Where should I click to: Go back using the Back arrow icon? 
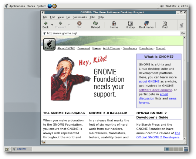click(46, 23)
